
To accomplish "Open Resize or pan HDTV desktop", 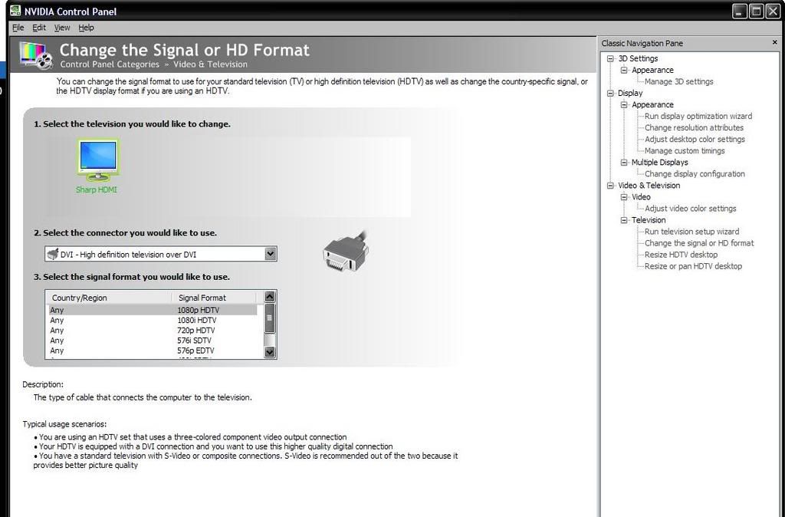I will [693, 266].
